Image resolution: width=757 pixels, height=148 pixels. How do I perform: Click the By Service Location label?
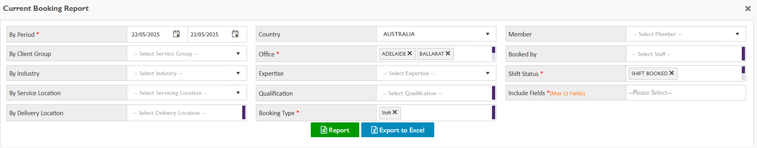pos(35,93)
